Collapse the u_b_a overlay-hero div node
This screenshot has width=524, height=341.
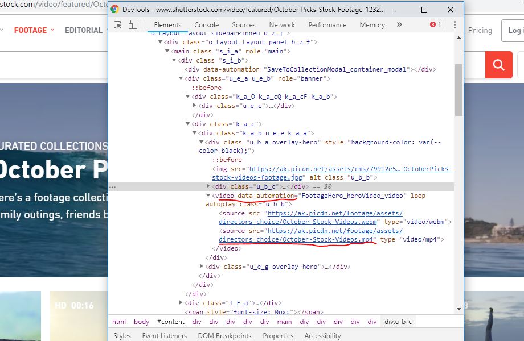click(x=201, y=142)
